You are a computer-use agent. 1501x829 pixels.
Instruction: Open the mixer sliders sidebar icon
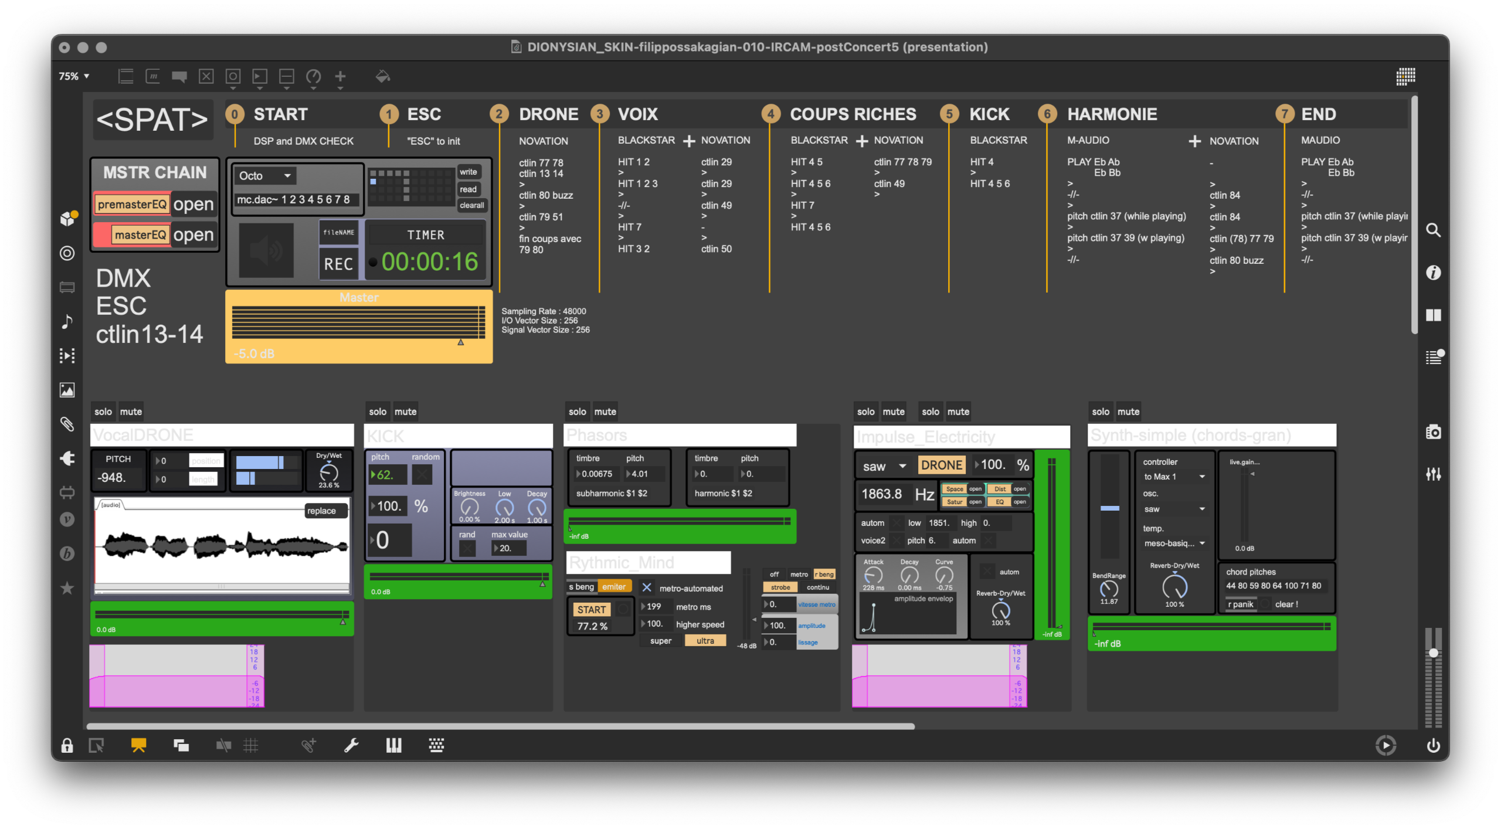click(1433, 474)
